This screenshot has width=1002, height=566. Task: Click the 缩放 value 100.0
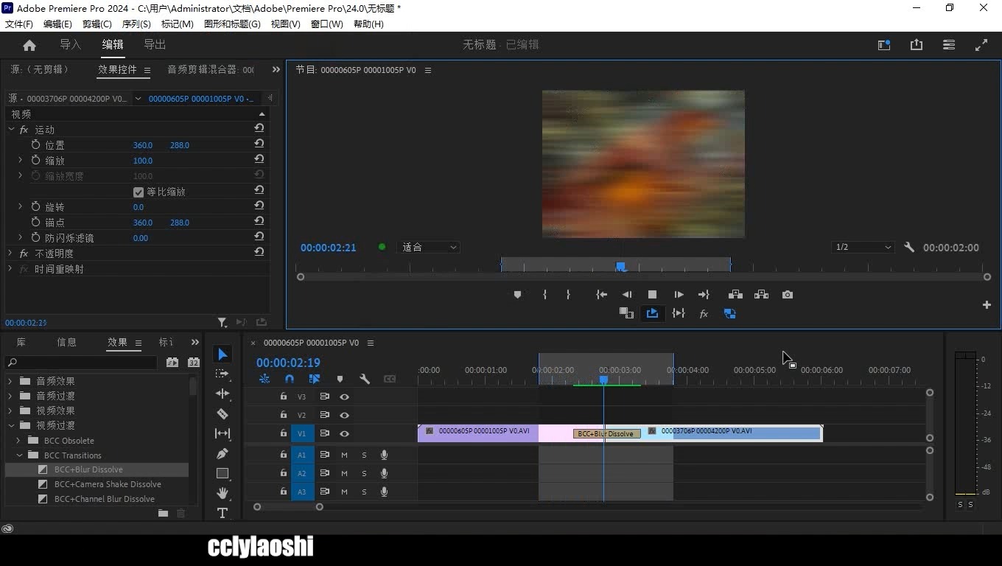click(x=143, y=161)
